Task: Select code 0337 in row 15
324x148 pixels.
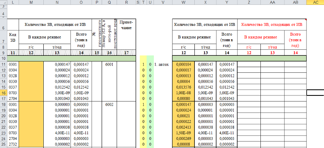Action: click(13, 87)
